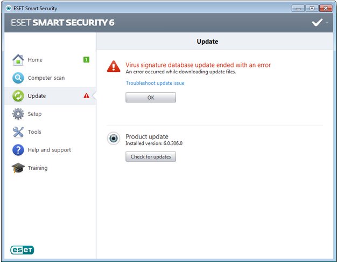Image resolution: width=337 pixels, height=262 pixels.
Task: Click the Setup gear icon
Action: 18,114
